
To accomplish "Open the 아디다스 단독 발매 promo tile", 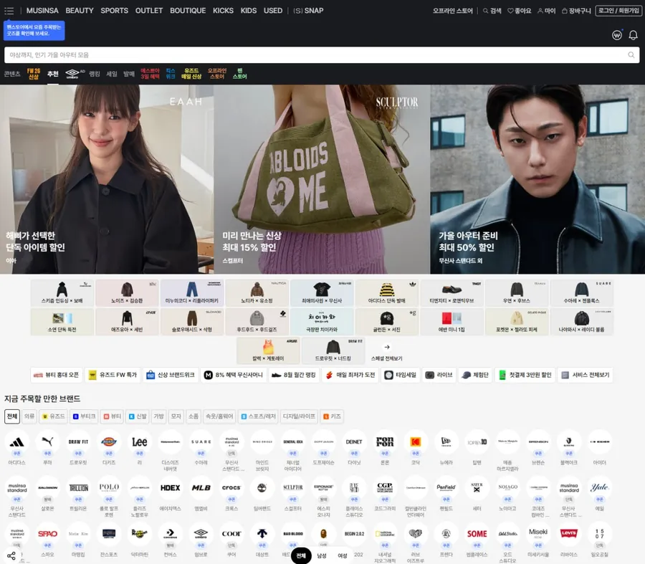I will (387, 292).
